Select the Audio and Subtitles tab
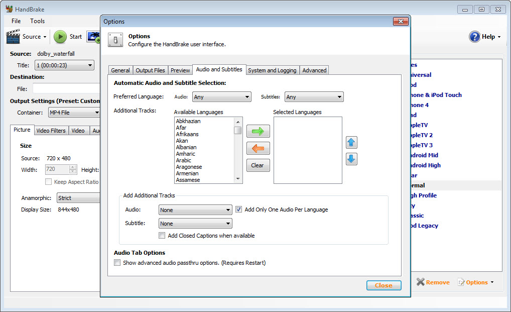 (x=219, y=69)
